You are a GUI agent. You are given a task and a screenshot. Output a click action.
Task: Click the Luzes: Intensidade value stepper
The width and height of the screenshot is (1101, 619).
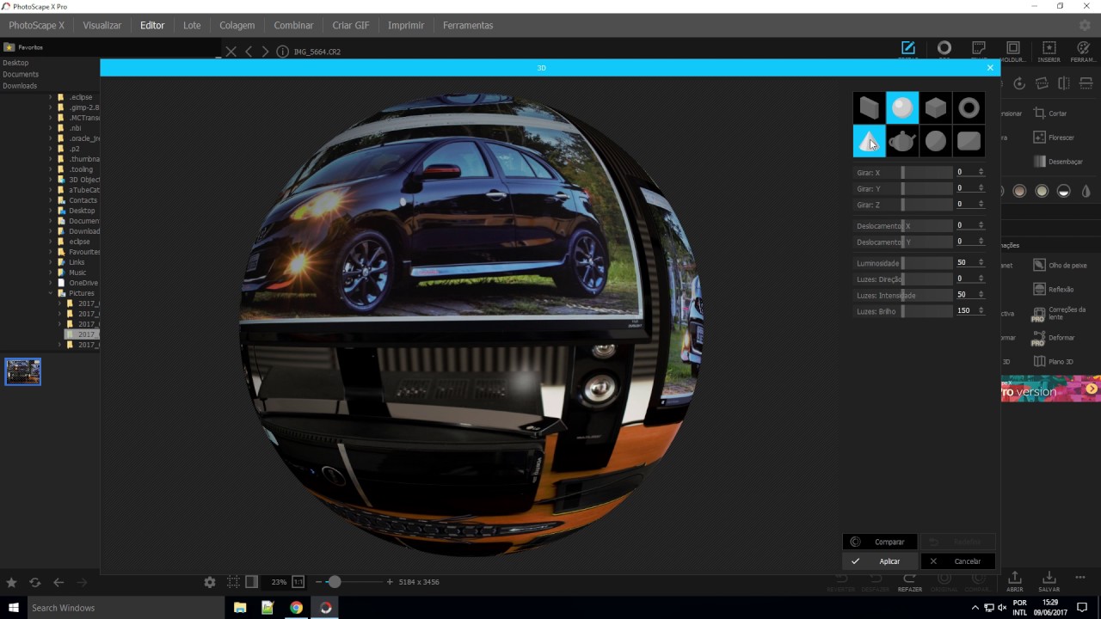click(x=981, y=295)
